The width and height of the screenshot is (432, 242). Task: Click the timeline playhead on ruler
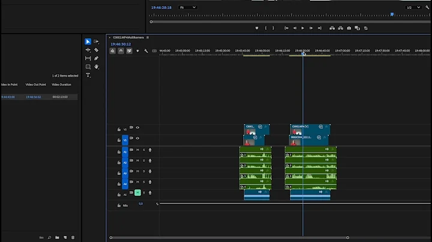click(x=303, y=54)
